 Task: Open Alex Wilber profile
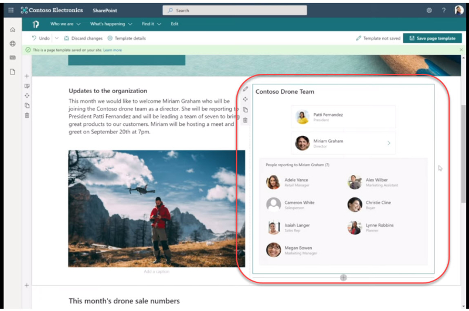point(373,182)
